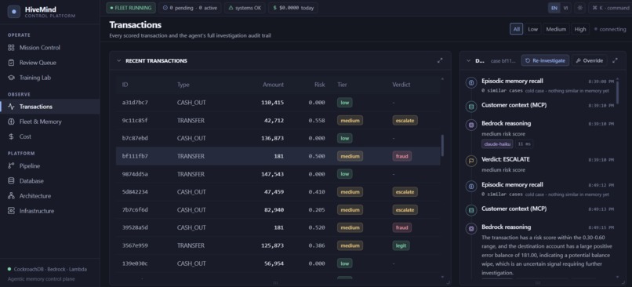The width and height of the screenshot is (632, 287).
Task: Sort by the Amount column header
Action: point(274,85)
